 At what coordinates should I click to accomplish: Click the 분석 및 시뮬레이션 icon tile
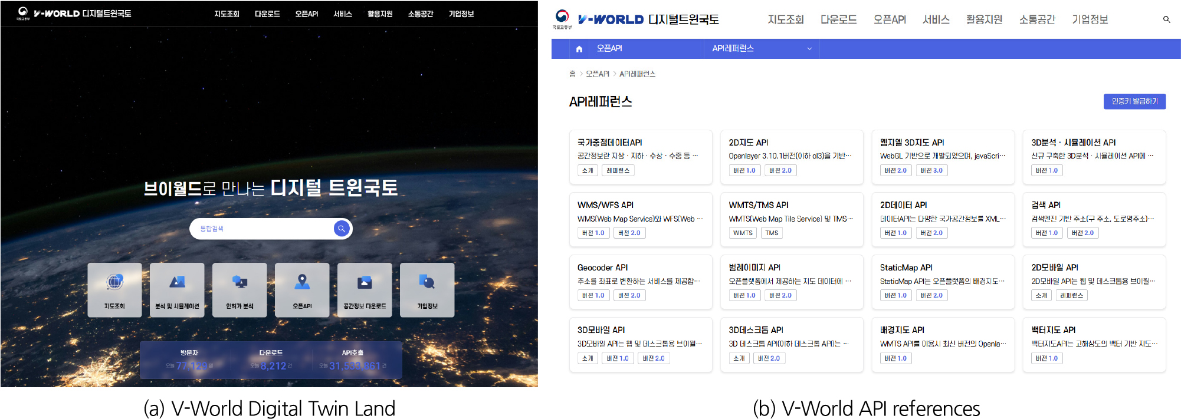(177, 289)
